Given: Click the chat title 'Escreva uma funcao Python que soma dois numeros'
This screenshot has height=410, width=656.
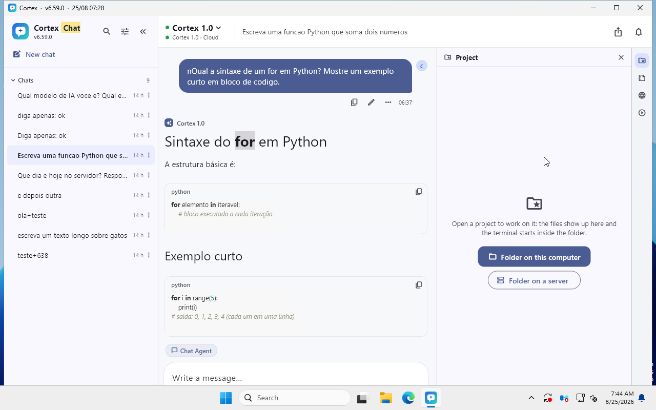Looking at the screenshot, I should click(x=325, y=32).
